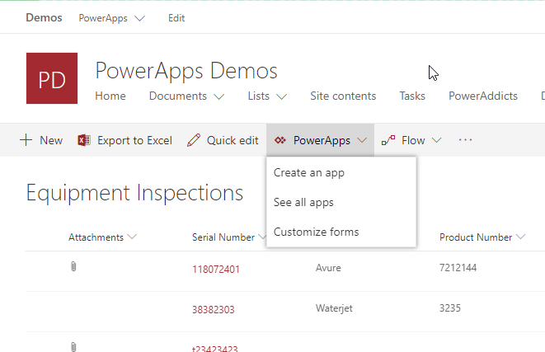545x352 pixels.
Task: Open the Product Number column dropdown
Action: click(520, 237)
